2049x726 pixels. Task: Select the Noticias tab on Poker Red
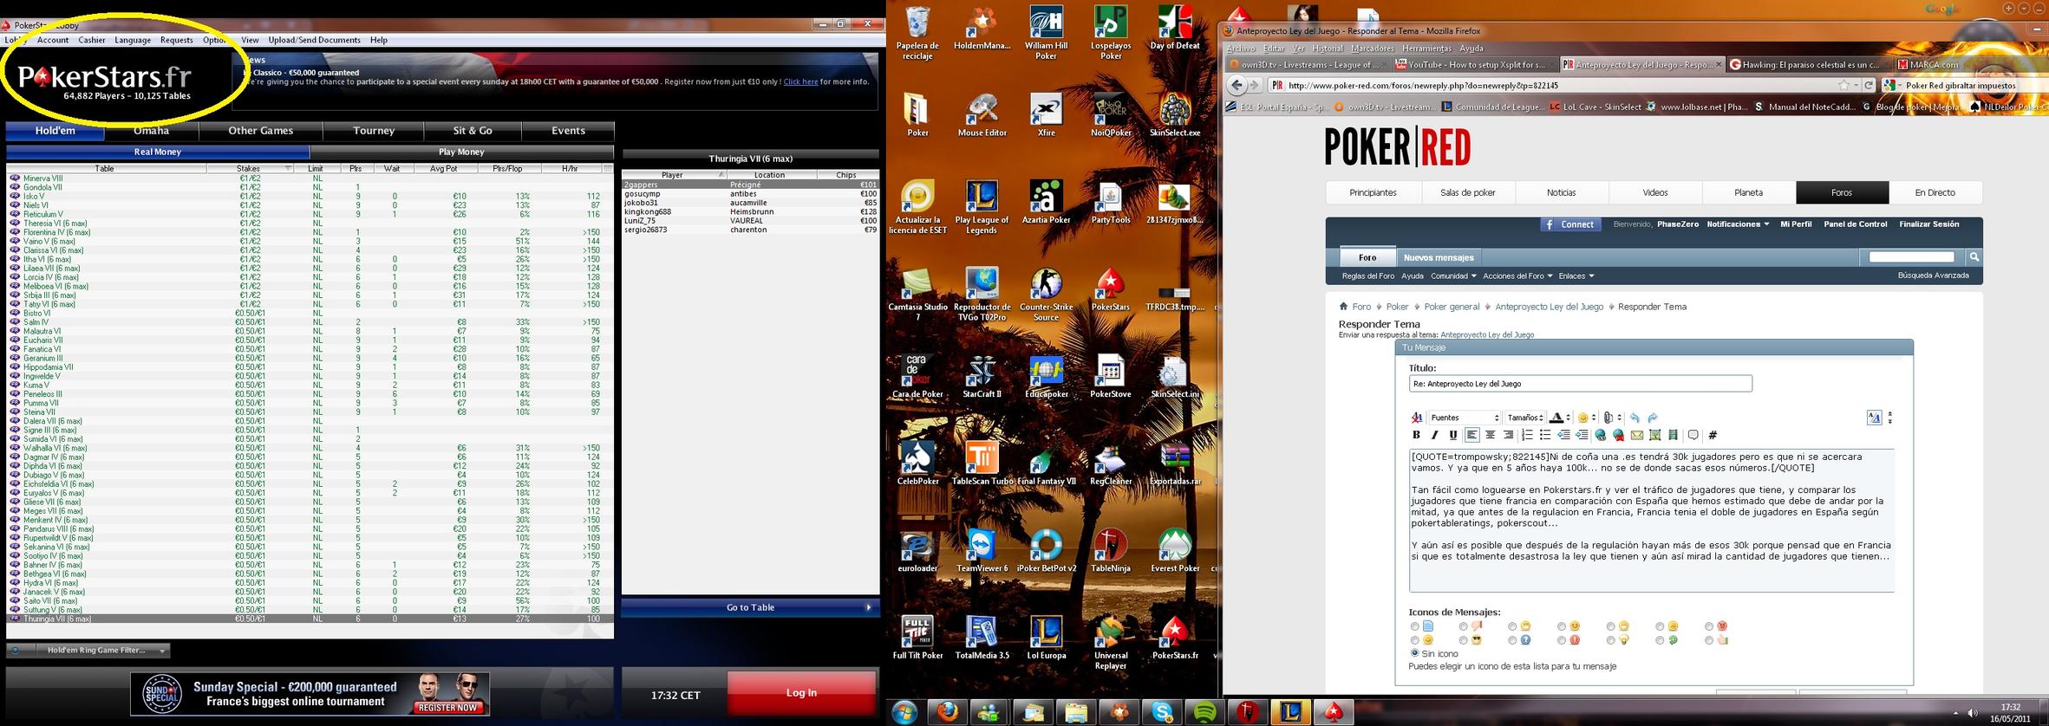click(1561, 192)
